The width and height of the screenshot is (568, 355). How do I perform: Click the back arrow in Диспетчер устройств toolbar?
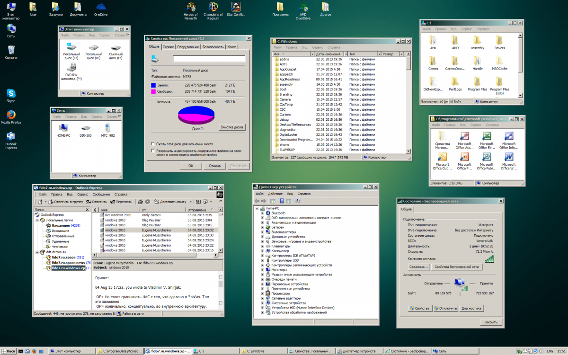point(257,201)
